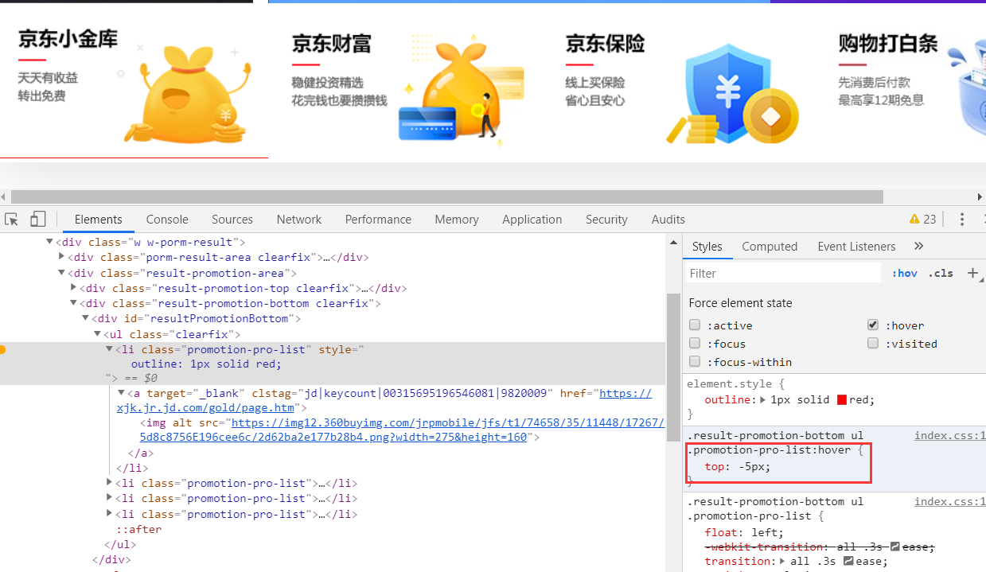Open the Memory tab
Viewport: 986px width, 572px height.
pyautogui.click(x=457, y=220)
